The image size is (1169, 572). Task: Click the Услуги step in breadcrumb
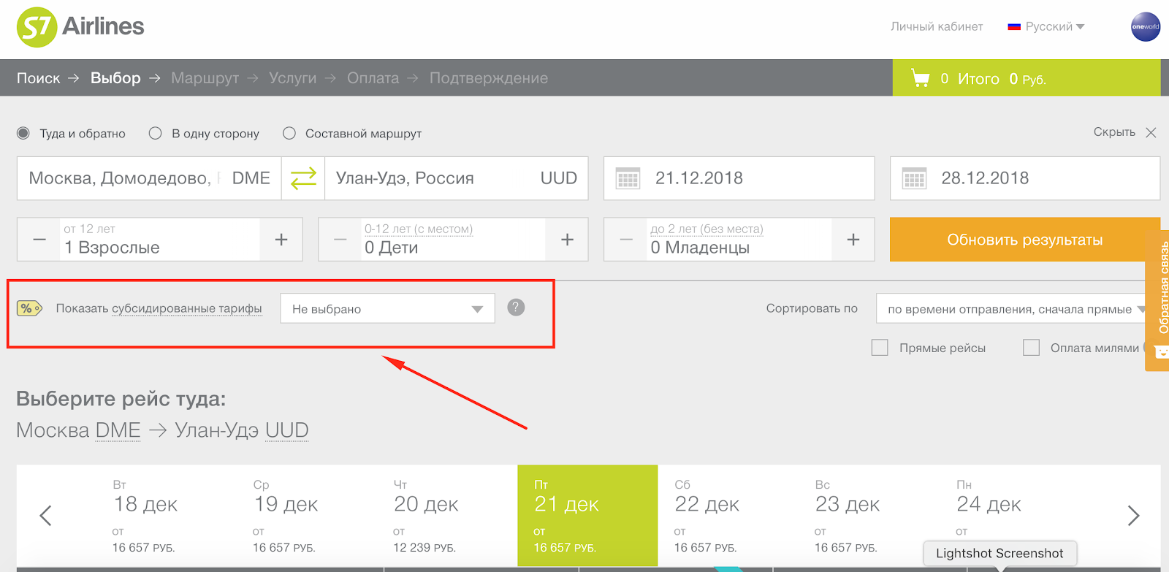coord(292,78)
